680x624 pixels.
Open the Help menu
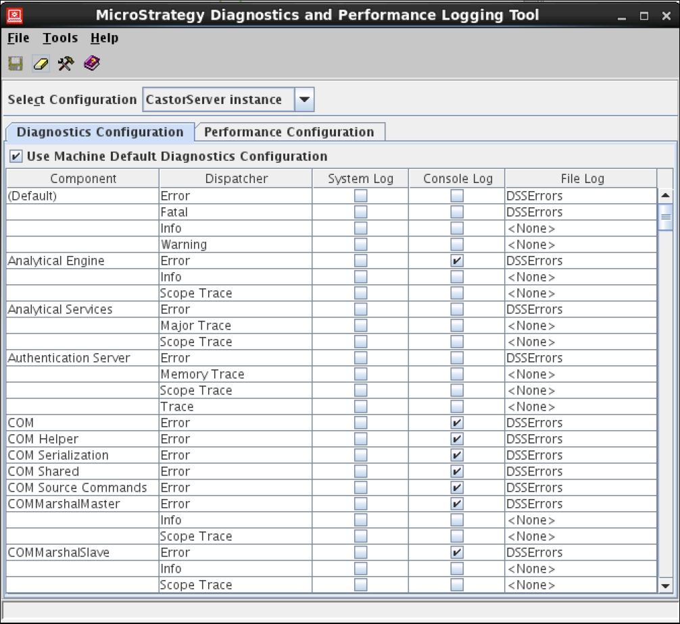pyautogui.click(x=105, y=38)
